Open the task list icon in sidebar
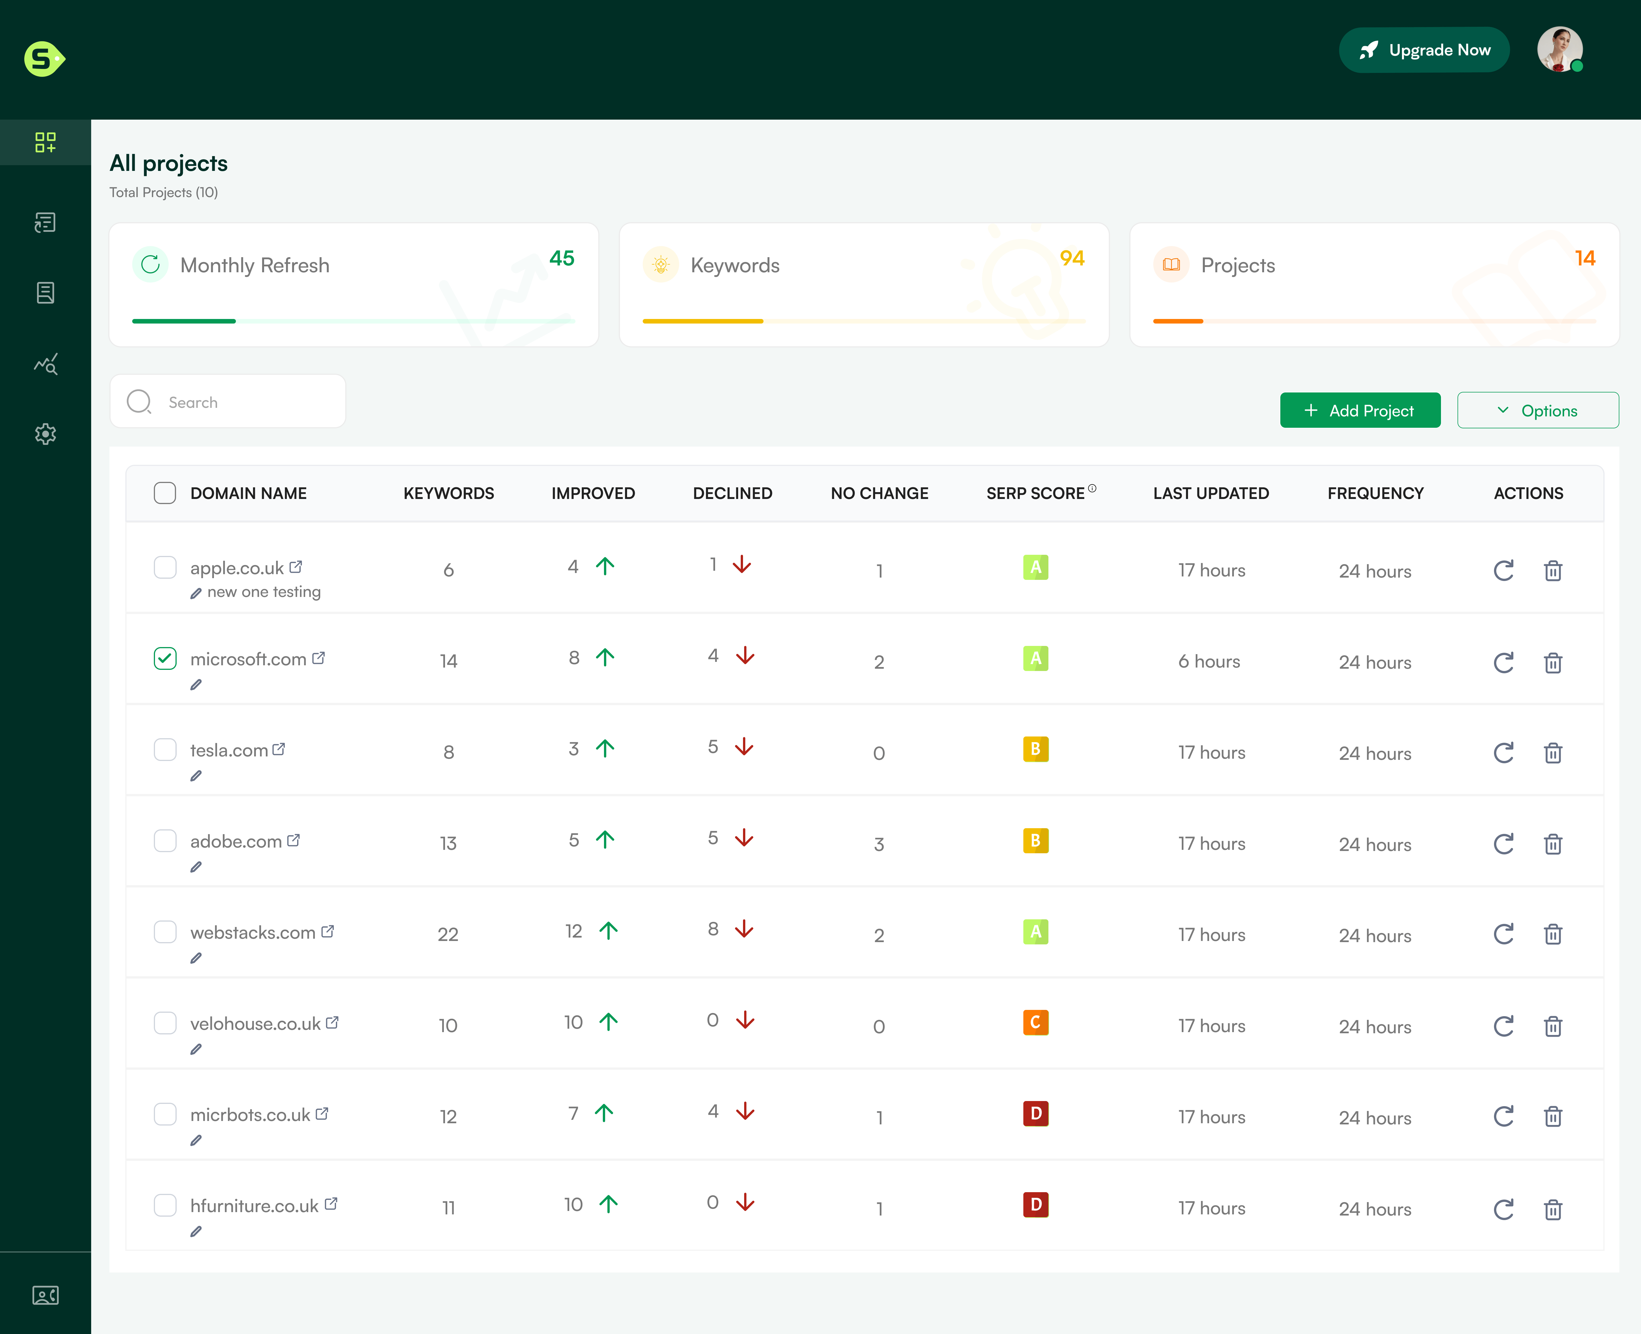This screenshot has height=1334, width=1641. click(45, 223)
